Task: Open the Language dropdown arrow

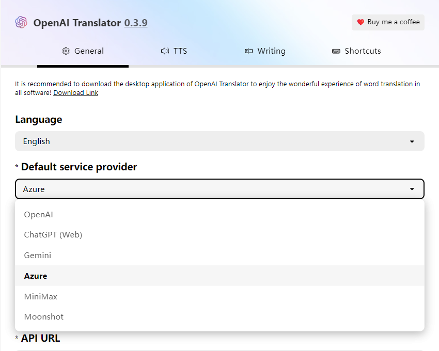Action: click(412, 141)
